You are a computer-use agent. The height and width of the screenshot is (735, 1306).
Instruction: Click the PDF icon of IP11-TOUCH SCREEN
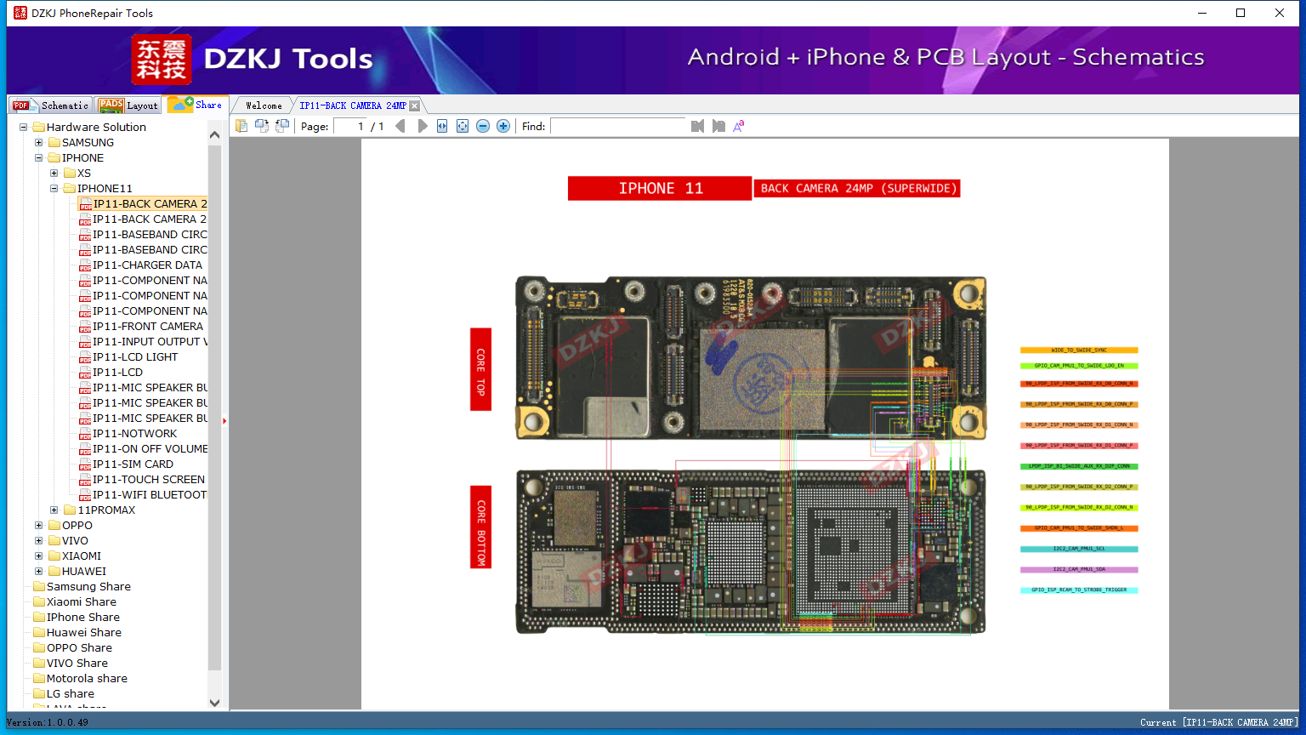[85, 480]
